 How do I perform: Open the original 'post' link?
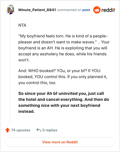[86, 10]
